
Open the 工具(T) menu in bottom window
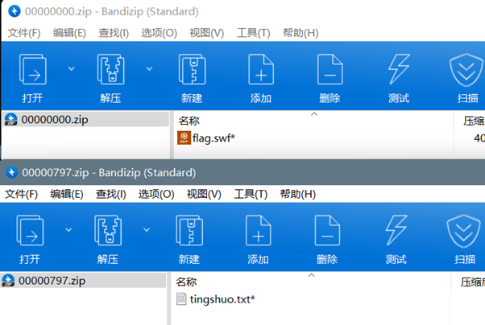click(x=251, y=194)
